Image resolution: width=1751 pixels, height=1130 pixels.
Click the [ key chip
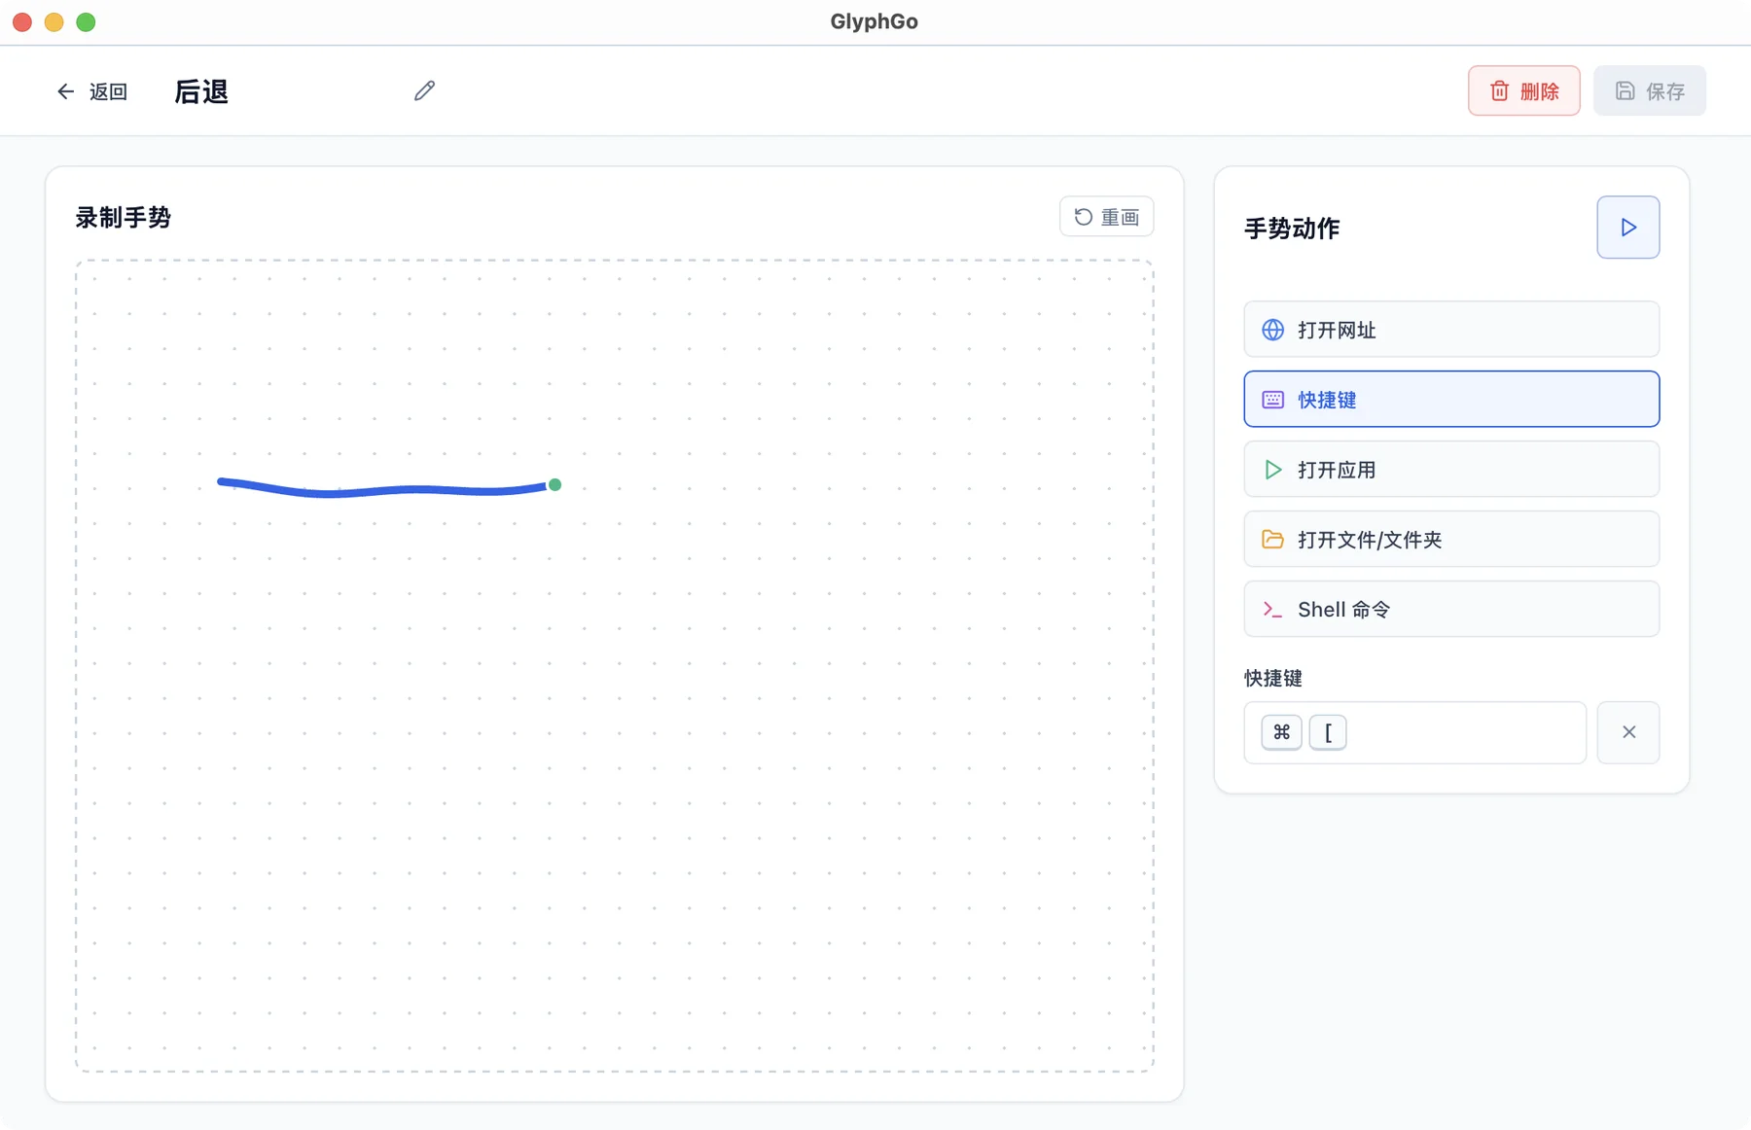coord(1328,732)
